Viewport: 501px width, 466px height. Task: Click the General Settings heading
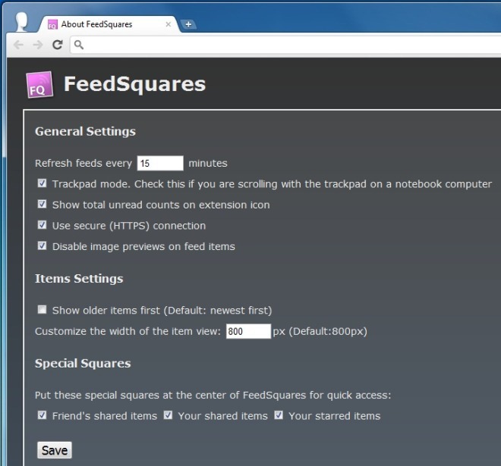(85, 131)
